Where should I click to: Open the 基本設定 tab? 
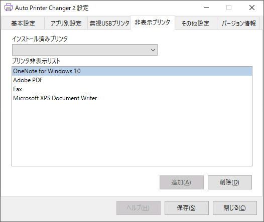[x=23, y=23]
